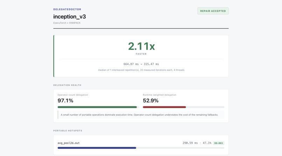This screenshot has height=156, width=282.
Task: Click the DELEGATION HEALTH section heading
Action: click(x=67, y=85)
